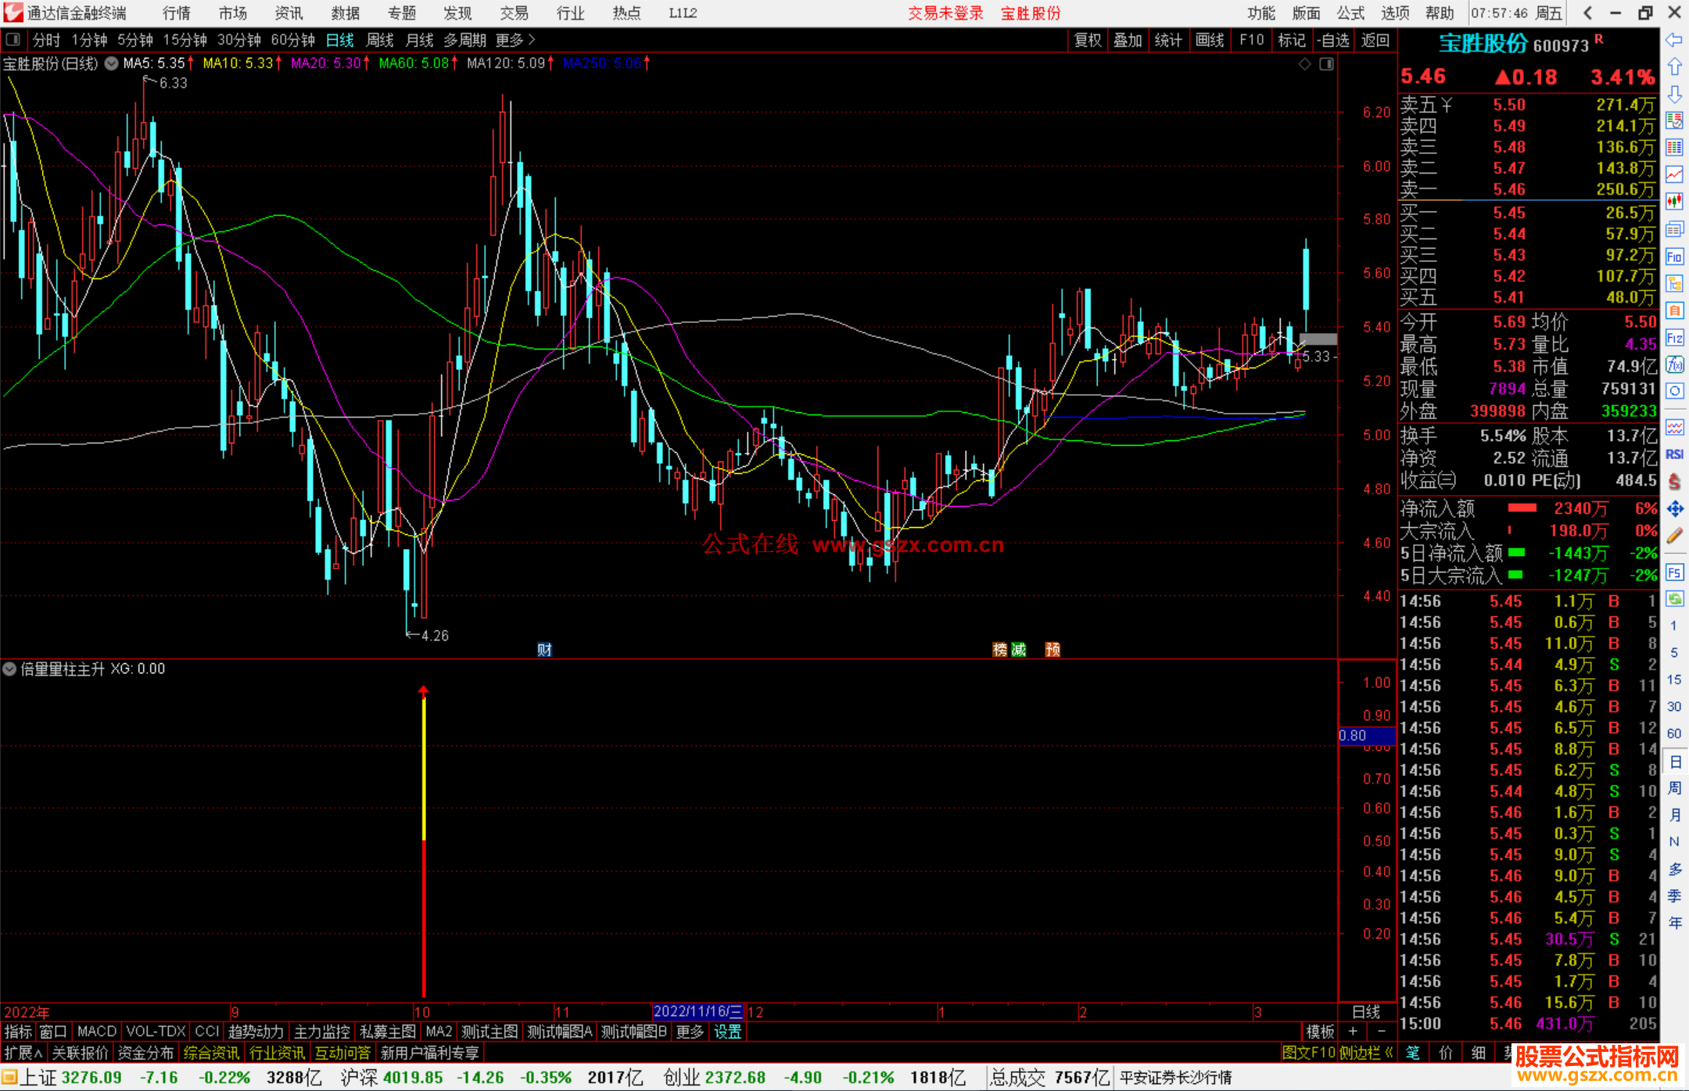Click the 设置 link in indicator bar
The height and width of the screenshot is (1091, 1689).
click(727, 1032)
